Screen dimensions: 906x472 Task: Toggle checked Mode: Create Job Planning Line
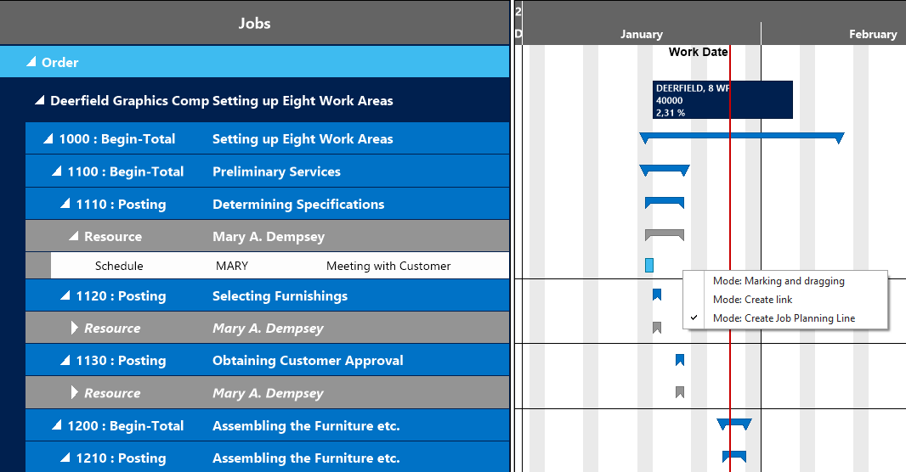(x=784, y=318)
